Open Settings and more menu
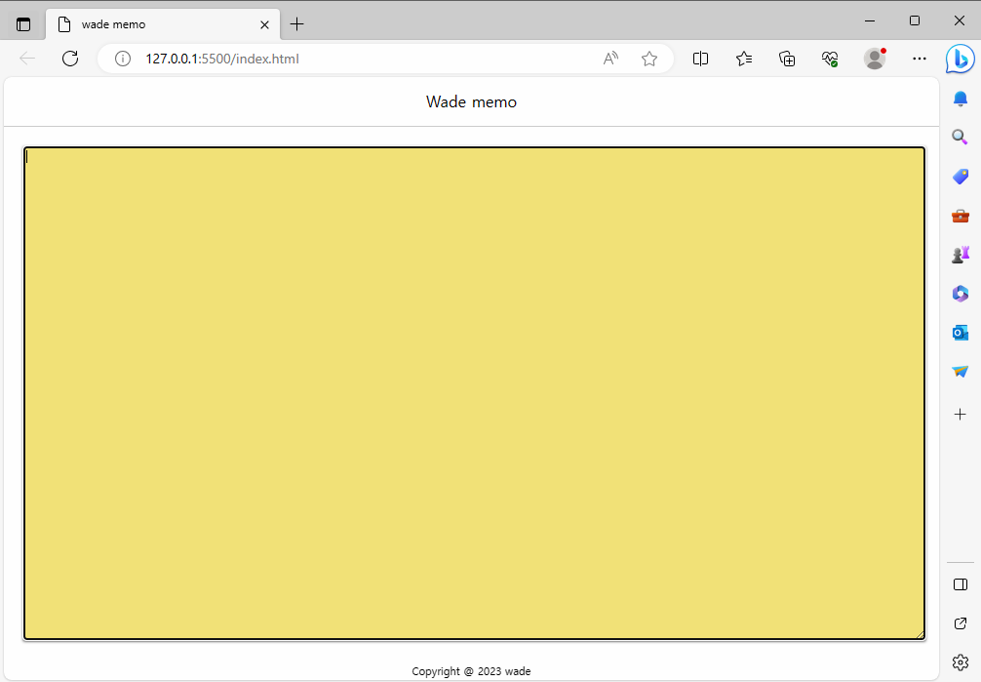This screenshot has width=981, height=682. pyautogui.click(x=919, y=59)
